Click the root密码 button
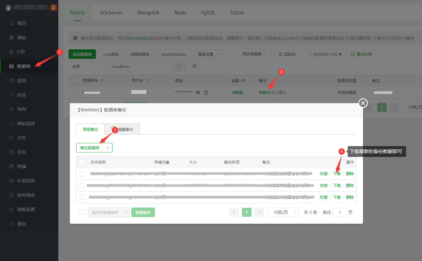 [x=111, y=54]
